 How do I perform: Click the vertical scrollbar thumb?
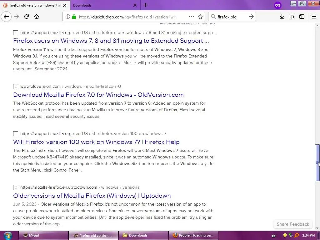[x=317, y=162]
